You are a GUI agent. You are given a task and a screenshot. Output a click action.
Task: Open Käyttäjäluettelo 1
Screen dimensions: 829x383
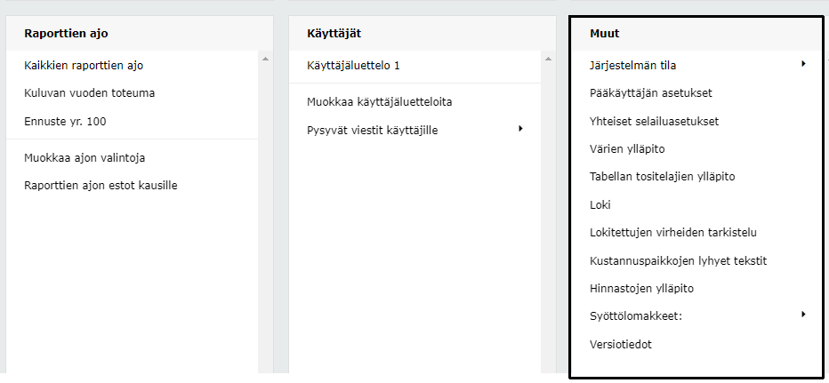tap(353, 65)
